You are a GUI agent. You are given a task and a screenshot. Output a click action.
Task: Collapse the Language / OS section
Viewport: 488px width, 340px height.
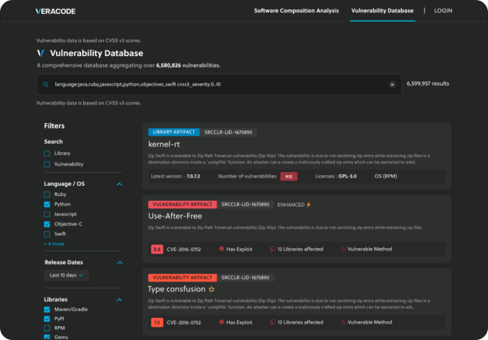point(119,184)
